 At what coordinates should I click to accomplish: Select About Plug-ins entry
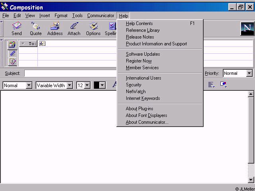pos(160,109)
